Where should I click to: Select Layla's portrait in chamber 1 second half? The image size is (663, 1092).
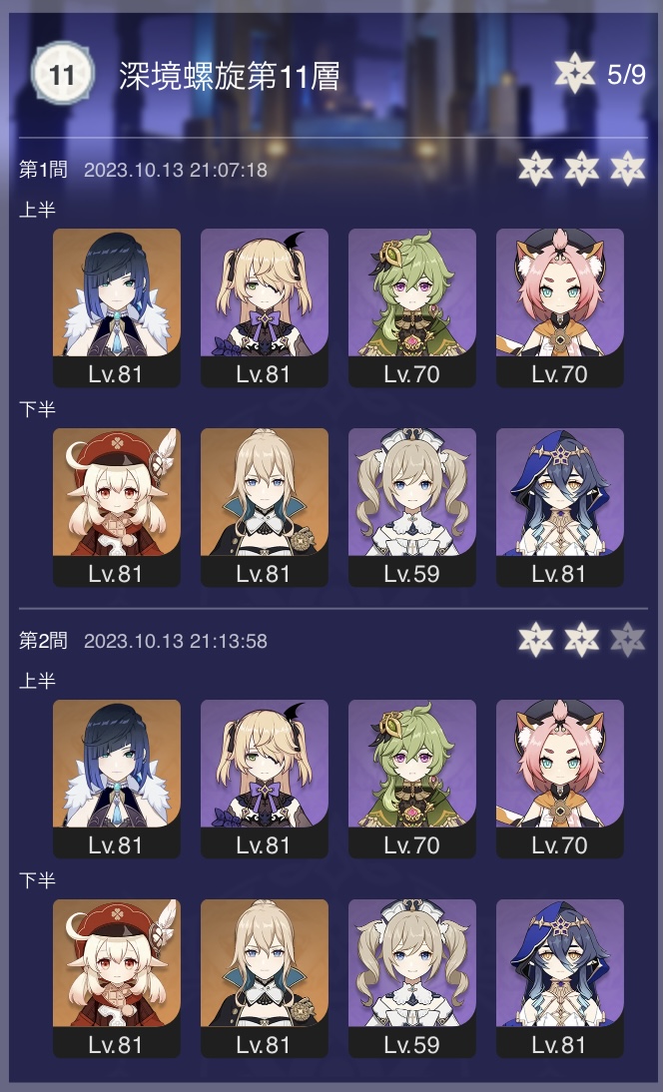[x=559, y=507]
